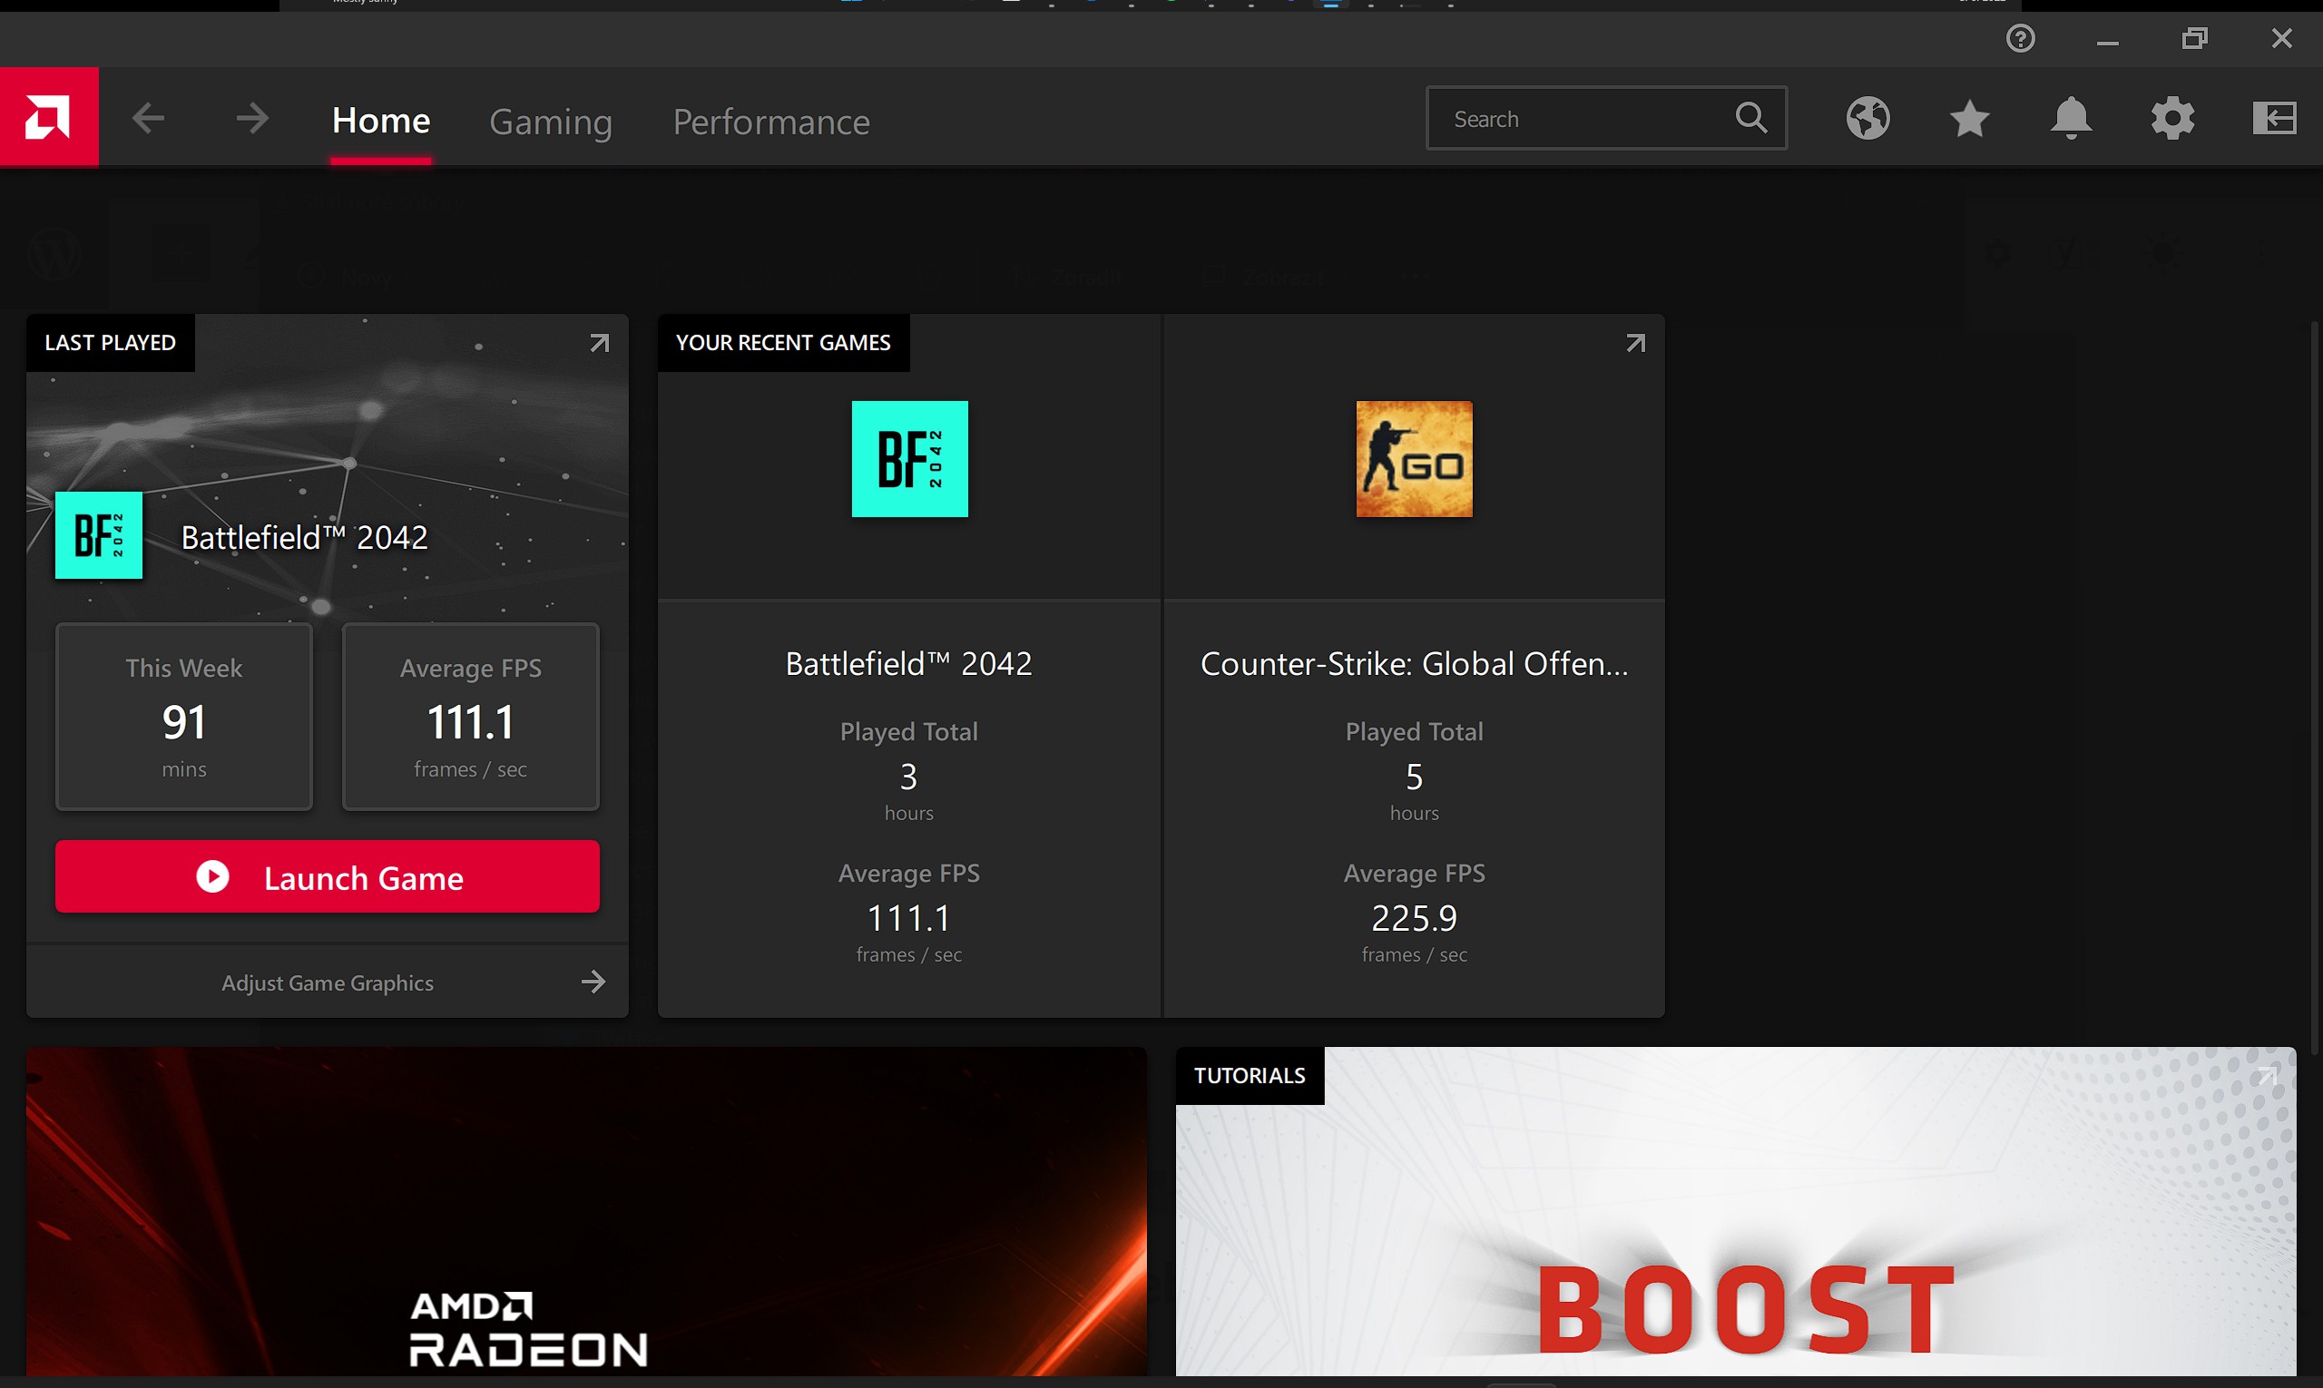Go forward with the right arrow
The image size is (2323, 1388).
pos(250,119)
